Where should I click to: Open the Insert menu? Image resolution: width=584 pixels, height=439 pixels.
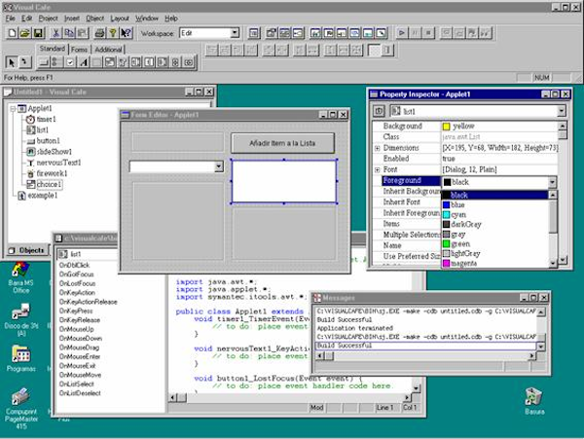[71, 18]
